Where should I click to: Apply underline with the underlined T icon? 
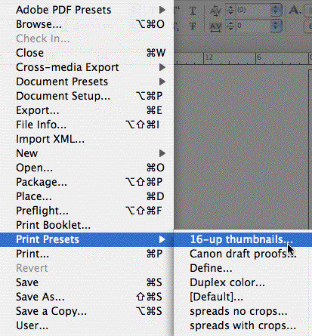tap(193, 11)
